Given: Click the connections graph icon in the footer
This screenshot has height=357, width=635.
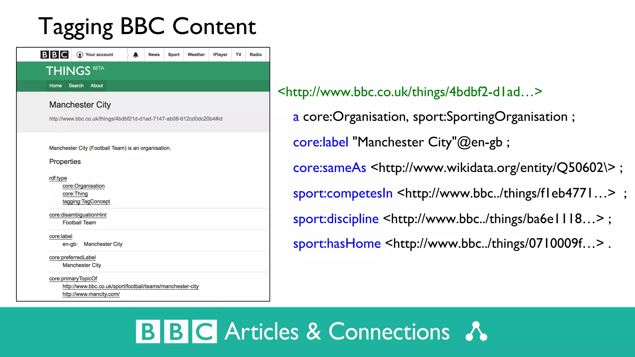Looking at the screenshot, I should 476,331.
